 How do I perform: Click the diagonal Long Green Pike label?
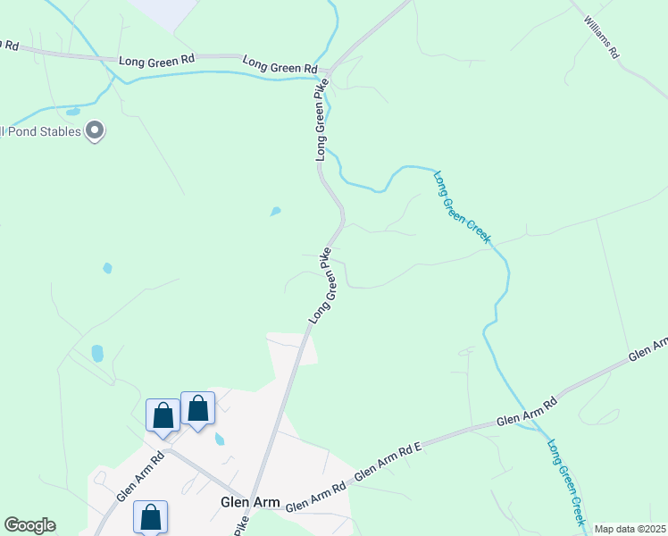point(322,286)
